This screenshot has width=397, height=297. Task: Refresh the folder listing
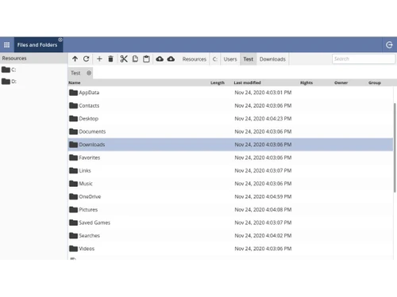(x=86, y=59)
